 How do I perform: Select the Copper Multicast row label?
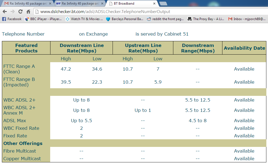click(x=22, y=159)
